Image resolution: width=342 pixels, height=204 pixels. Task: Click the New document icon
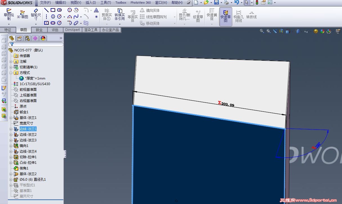[196, 3]
